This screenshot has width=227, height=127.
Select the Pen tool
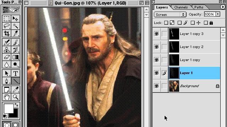pyautogui.click(x=6, y=81)
